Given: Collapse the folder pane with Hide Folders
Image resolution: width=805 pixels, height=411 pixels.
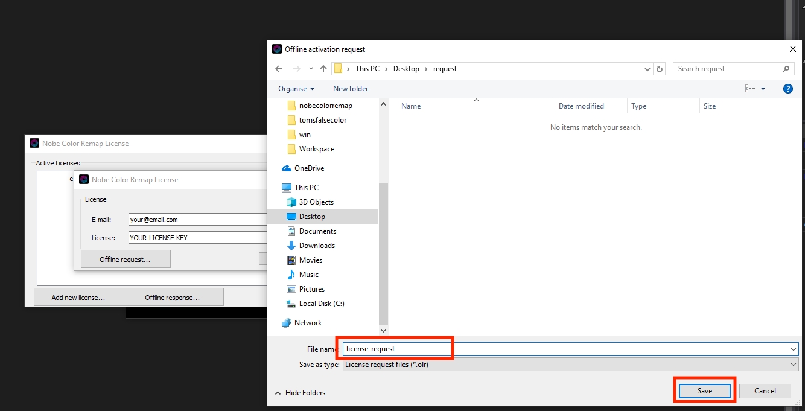Looking at the screenshot, I should click(300, 393).
